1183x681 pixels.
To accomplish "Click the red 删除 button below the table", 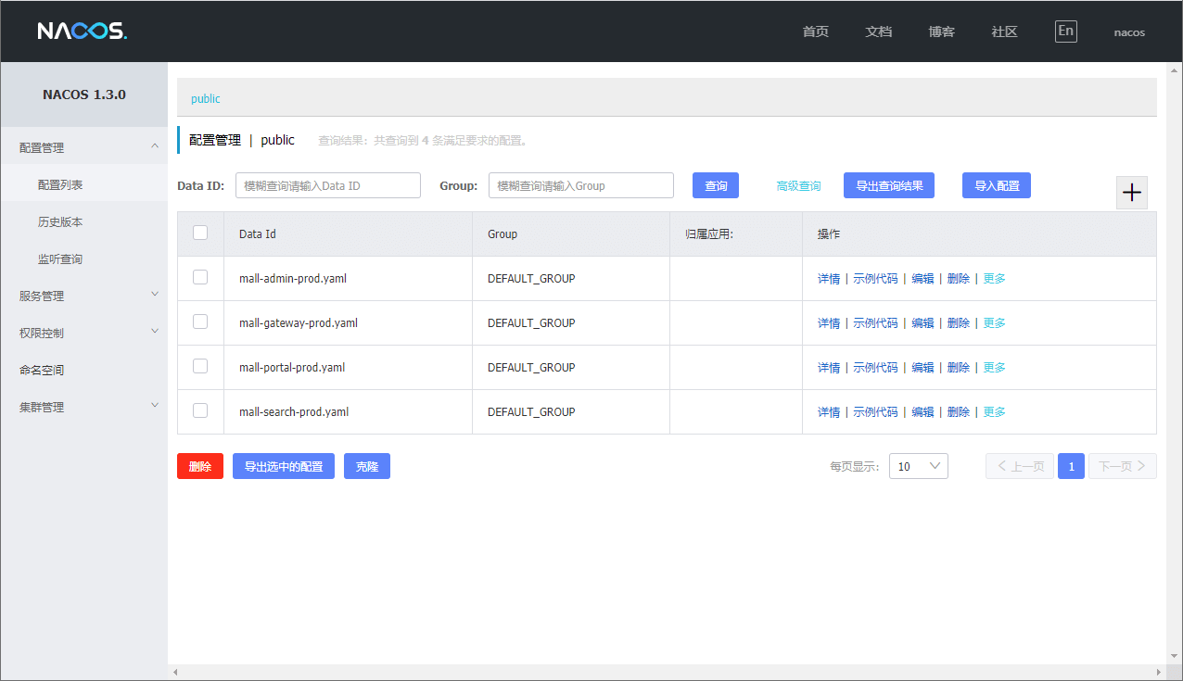I will click(x=200, y=466).
